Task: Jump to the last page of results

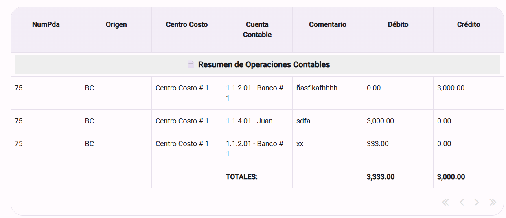Action: [x=493, y=202]
